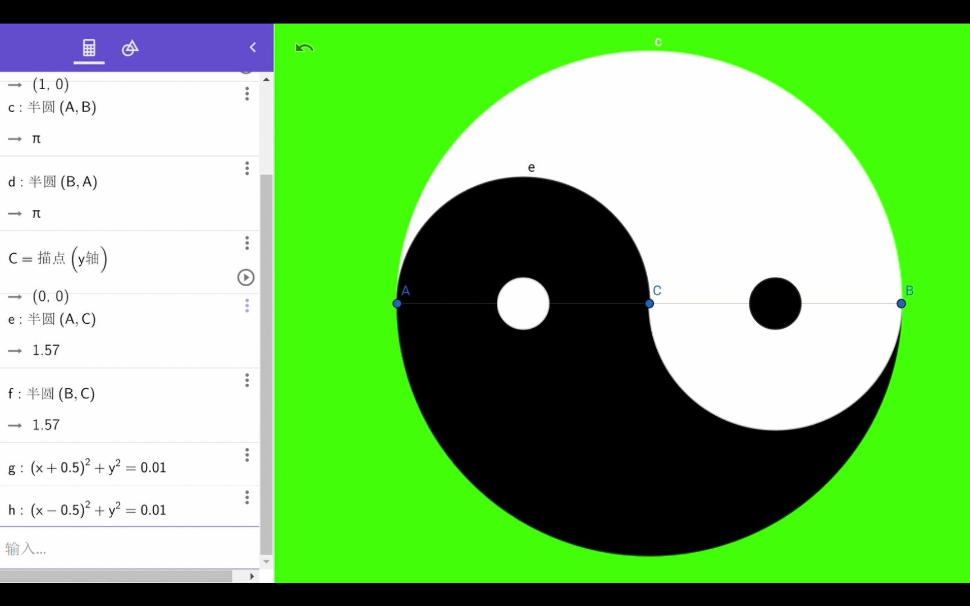970x606 pixels.
Task: Click the vertical scrollbar down arrow
Action: point(266,561)
